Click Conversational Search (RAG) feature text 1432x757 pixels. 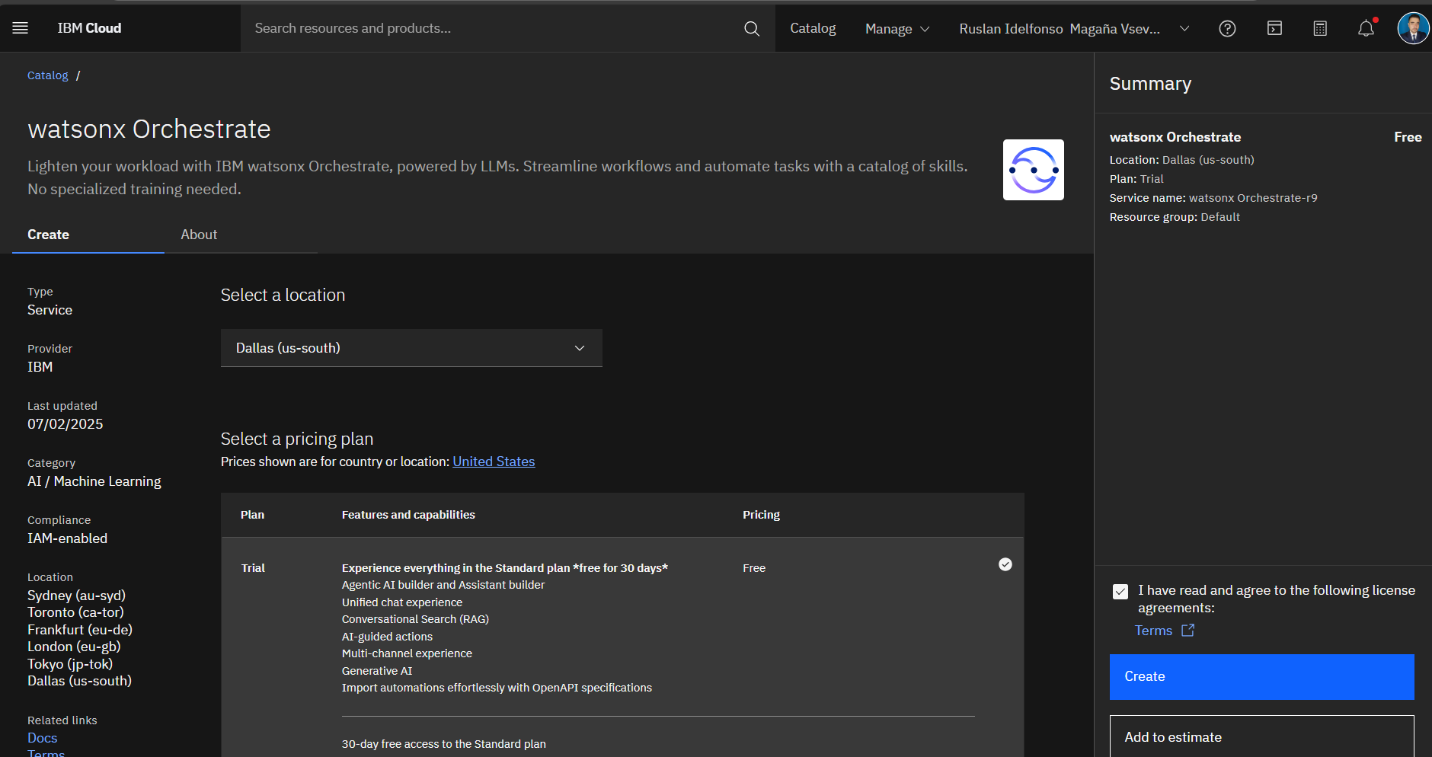(415, 619)
